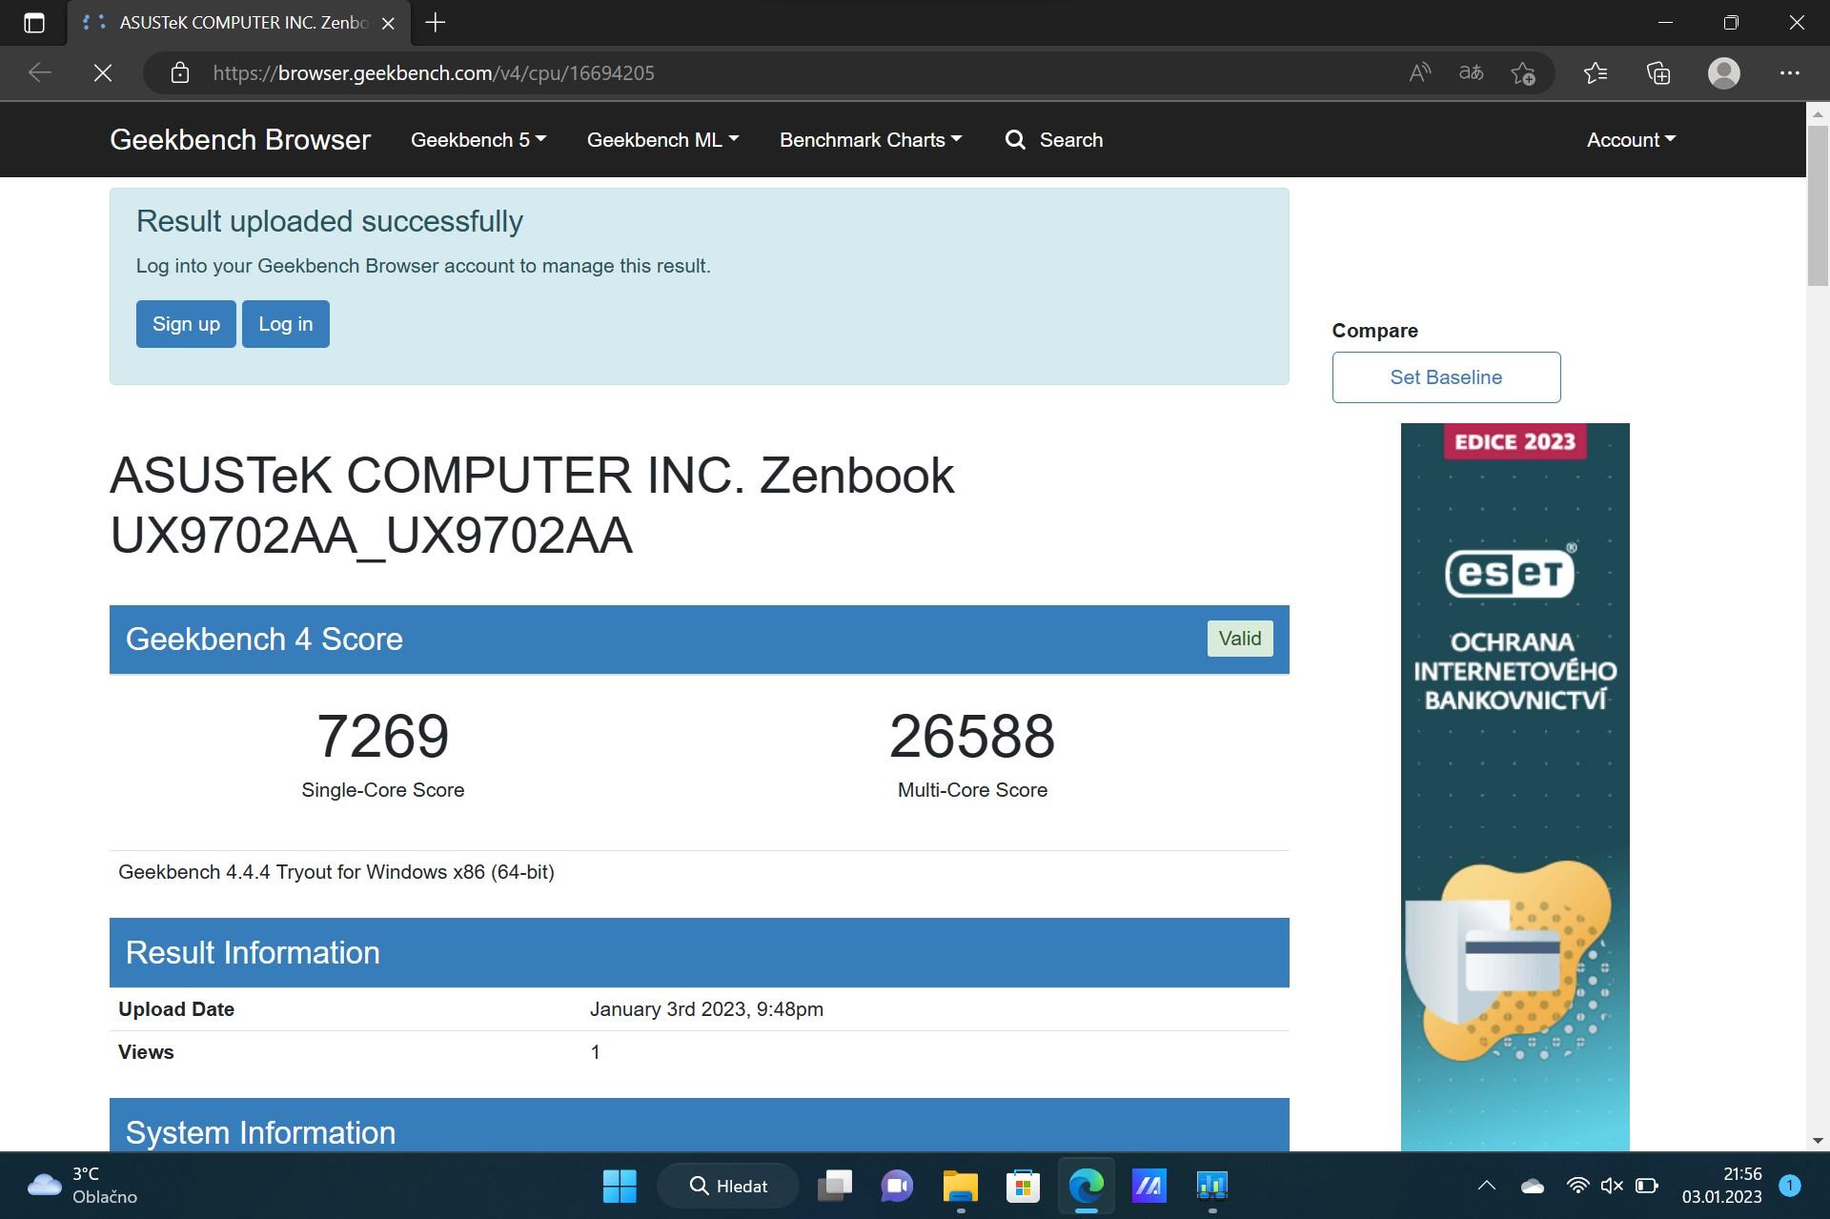Select the Geekbench 4.4.4 Tryout version text
The width and height of the screenshot is (1830, 1219).
pyautogui.click(x=336, y=872)
